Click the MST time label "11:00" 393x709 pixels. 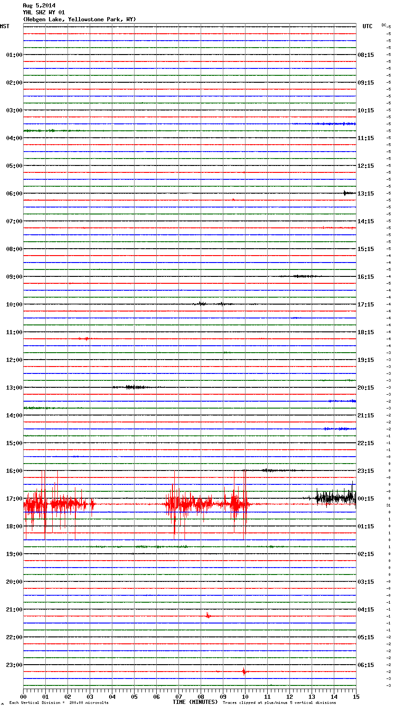click(14, 332)
